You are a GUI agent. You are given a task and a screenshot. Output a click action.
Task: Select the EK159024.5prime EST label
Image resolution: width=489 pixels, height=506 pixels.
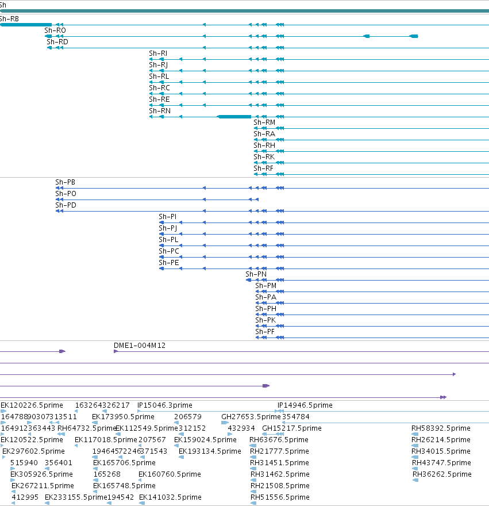point(206,440)
